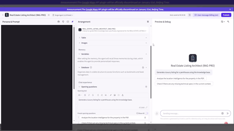Expand opening text editor to fullscreen
234x131 pixels.
pos(147,107)
